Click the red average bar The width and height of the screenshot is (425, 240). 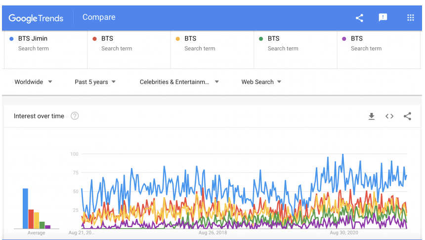(x=31, y=219)
